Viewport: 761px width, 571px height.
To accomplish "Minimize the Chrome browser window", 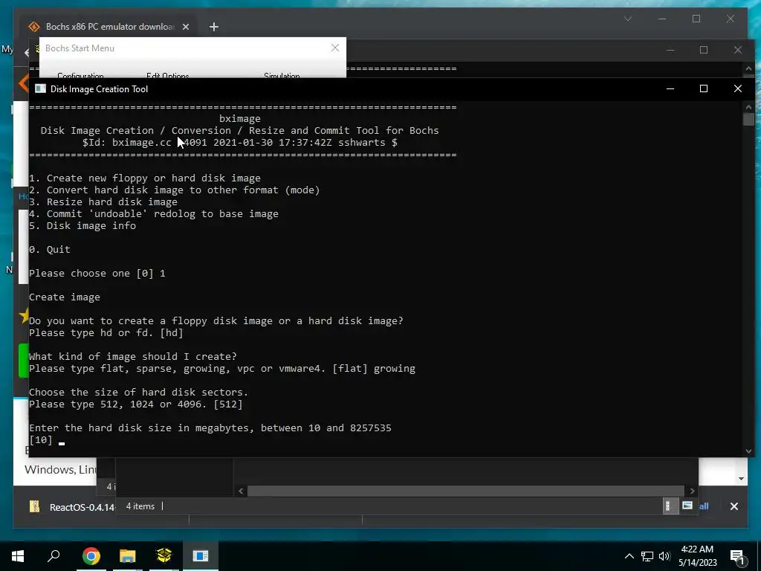I will [662, 19].
